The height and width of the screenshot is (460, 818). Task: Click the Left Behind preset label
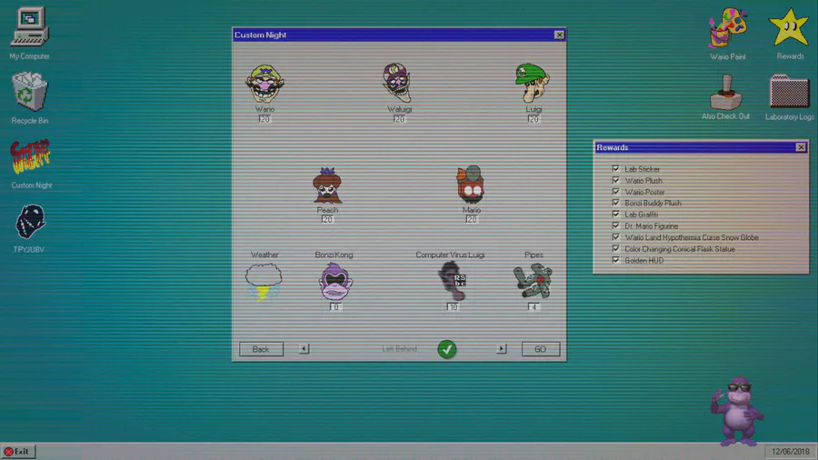[x=399, y=348]
